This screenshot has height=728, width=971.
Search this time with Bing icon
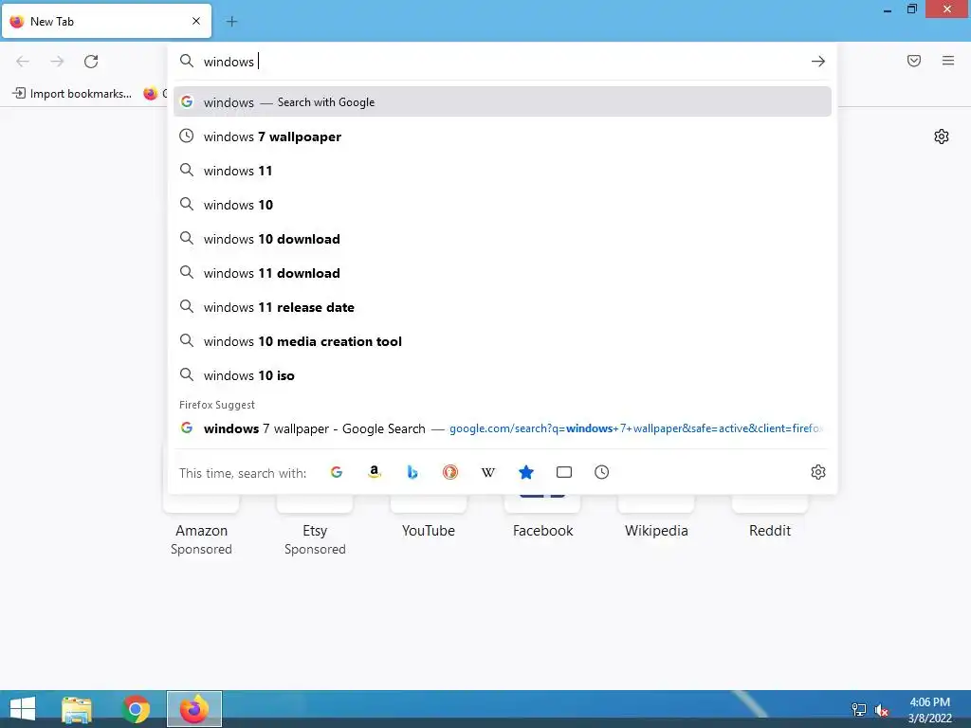[x=412, y=472]
